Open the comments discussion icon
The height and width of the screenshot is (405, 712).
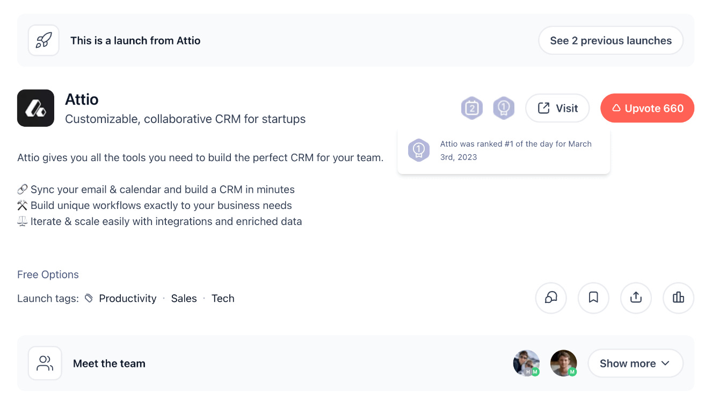pos(551,298)
